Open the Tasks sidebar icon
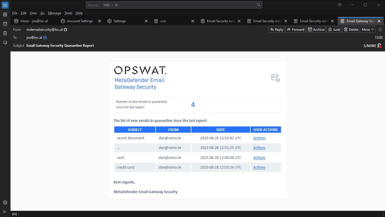The image size is (385, 217). tap(5, 33)
